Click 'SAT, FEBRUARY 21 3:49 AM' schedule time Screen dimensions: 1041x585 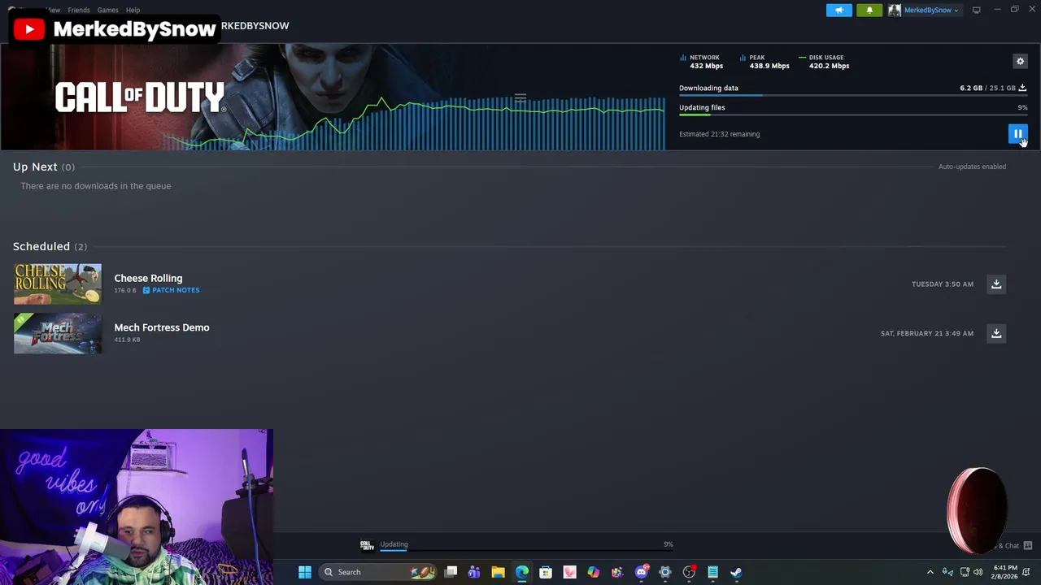(x=926, y=333)
